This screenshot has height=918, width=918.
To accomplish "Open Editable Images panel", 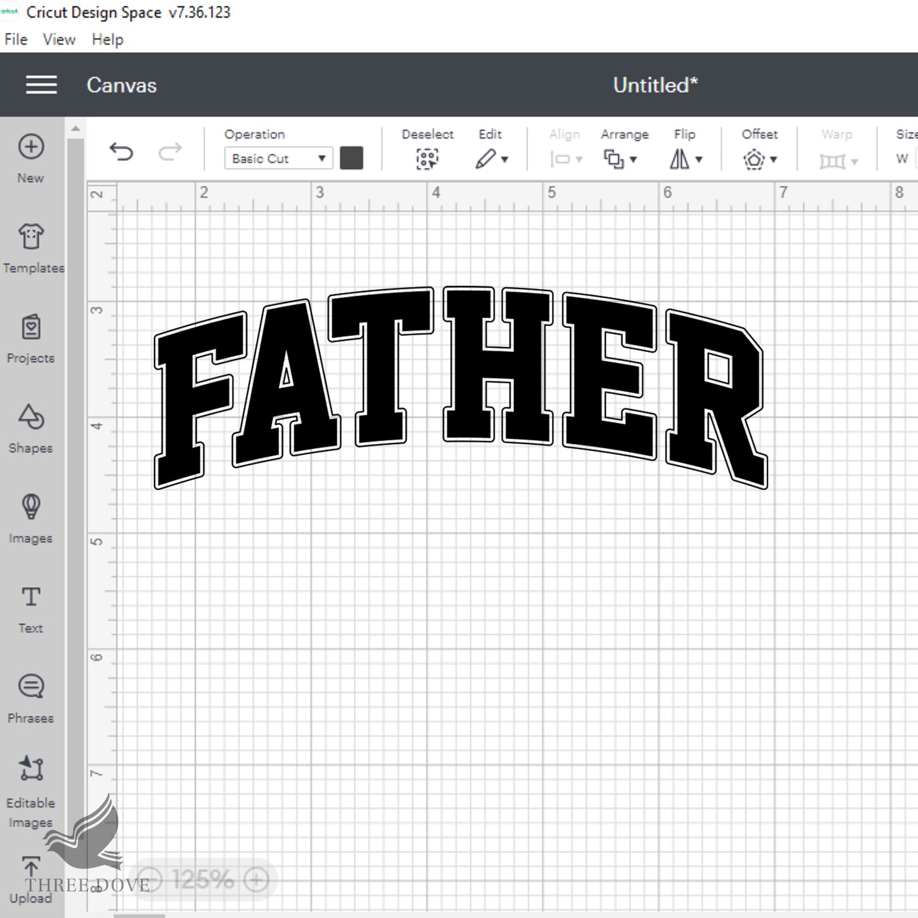I will click(x=30, y=792).
